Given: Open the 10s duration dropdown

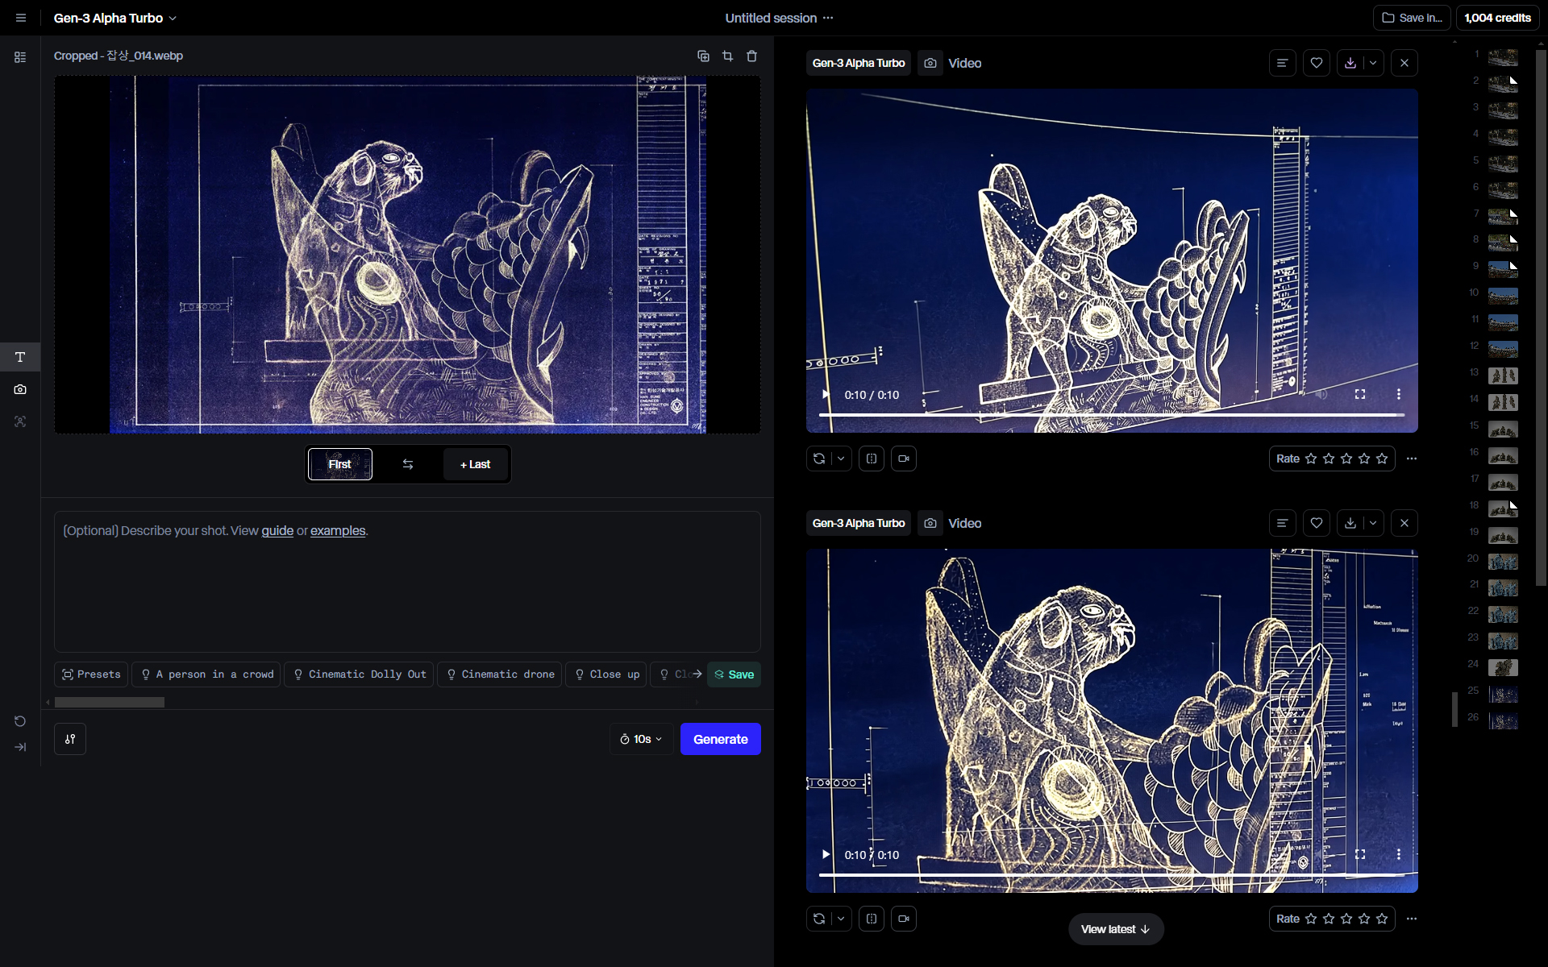Looking at the screenshot, I should pyautogui.click(x=641, y=739).
